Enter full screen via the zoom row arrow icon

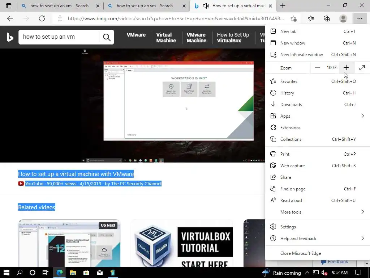pos(362,68)
